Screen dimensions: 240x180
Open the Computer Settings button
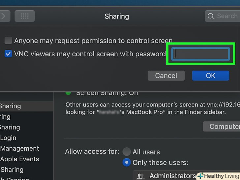[x=221, y=127]
